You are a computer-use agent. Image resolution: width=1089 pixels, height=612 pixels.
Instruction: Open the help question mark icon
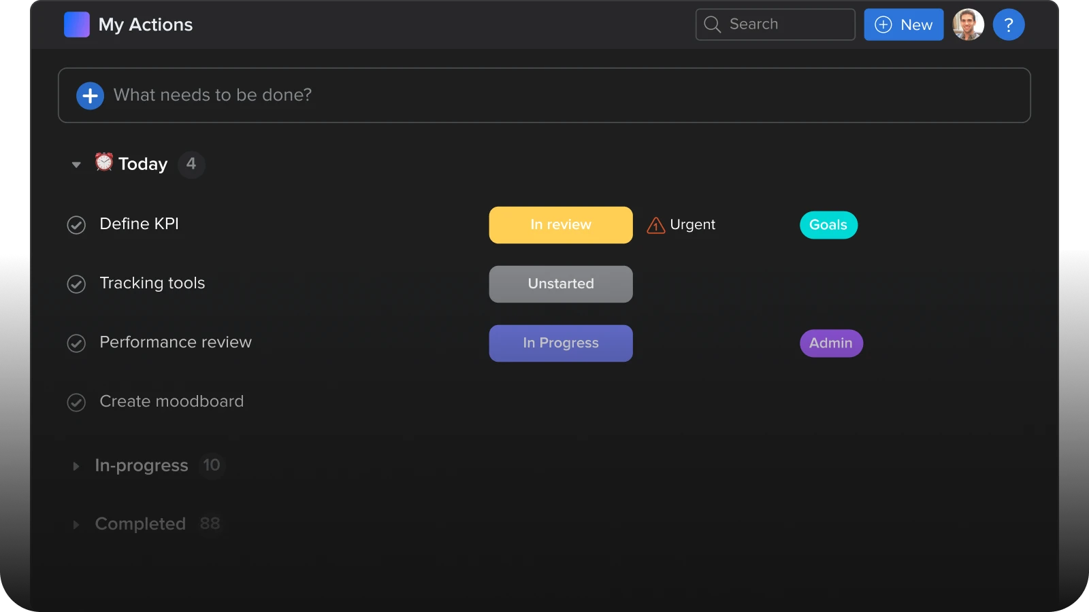coord(1008,25)
